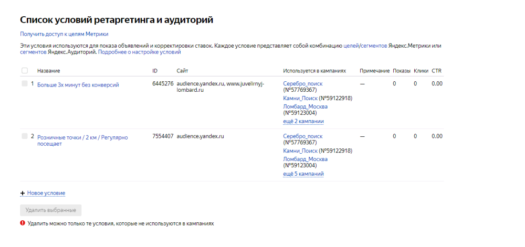Click the red warning icon below the delete button
This screenshot has height=247, width=525.
pos(23,223)
